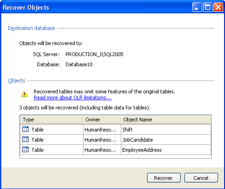Click the Recovered tables may omit warning text

point(104,92)
